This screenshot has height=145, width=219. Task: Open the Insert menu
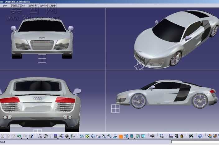14,6
